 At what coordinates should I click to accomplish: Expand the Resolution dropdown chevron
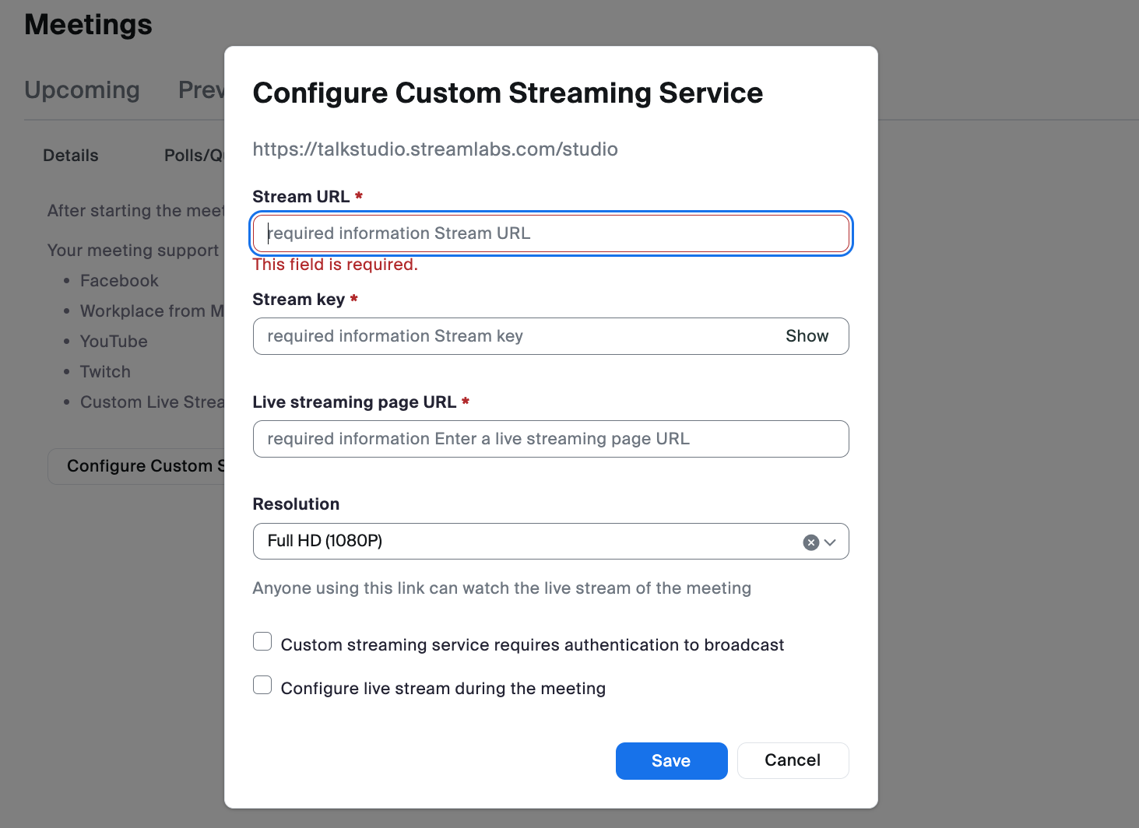(831, 542)
